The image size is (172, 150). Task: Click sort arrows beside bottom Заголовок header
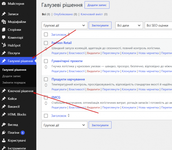69,115
